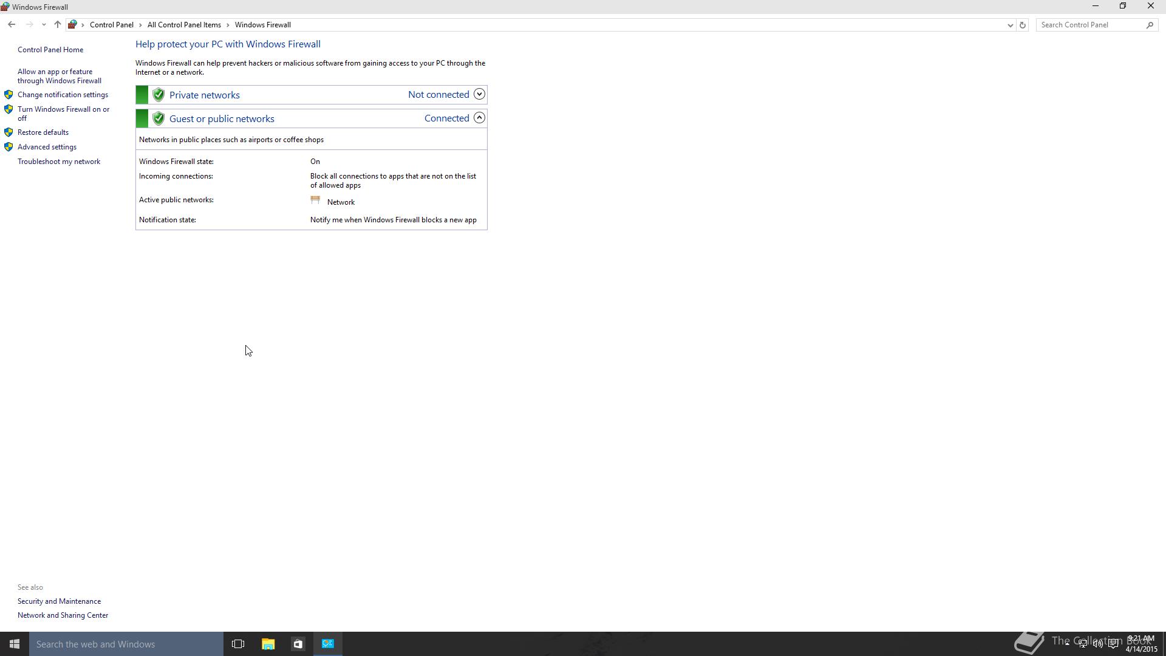Click Restore defaults link
This screenshot has height=656, width=1166.
click(43, 132)
